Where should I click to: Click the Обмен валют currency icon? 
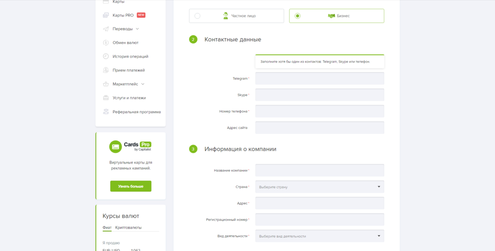click(x=106, y=43)
